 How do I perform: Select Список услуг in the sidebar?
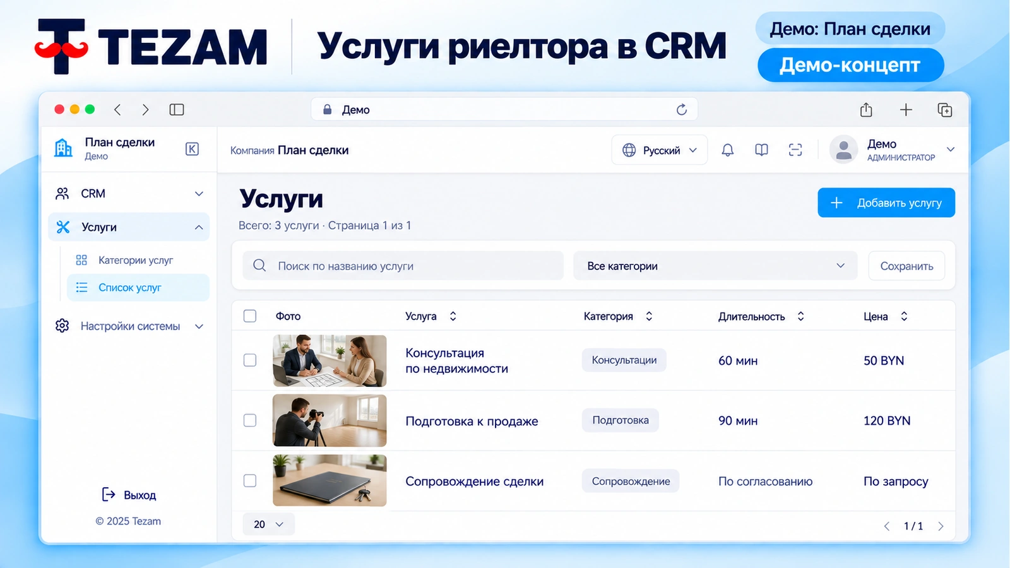tap(138, 288)
